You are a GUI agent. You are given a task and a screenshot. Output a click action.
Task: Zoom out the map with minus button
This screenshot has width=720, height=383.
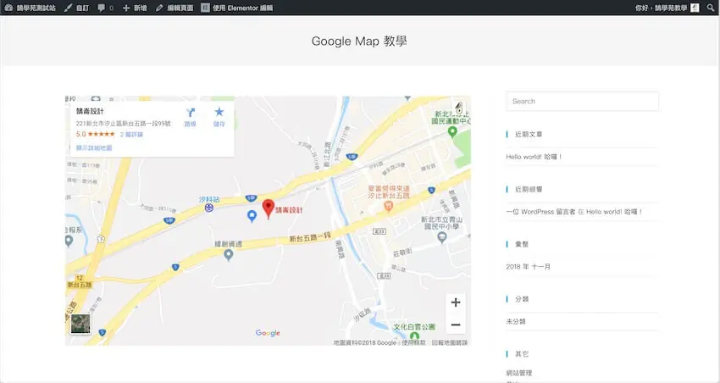click(x=456, y=325)
